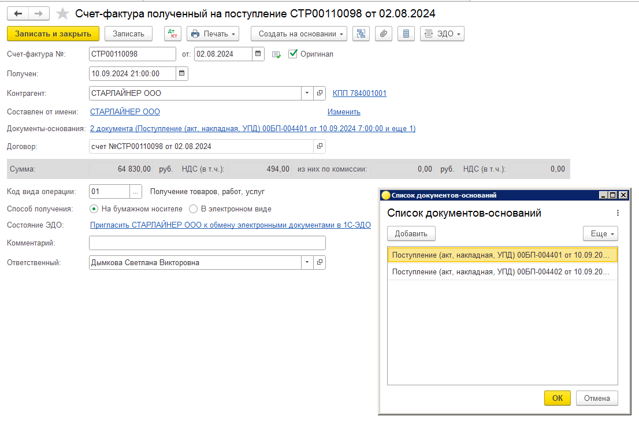The height and width of the screenshot is (424, 639).
Task: Select На бумажном носителе option
Action: pos(94,209)
